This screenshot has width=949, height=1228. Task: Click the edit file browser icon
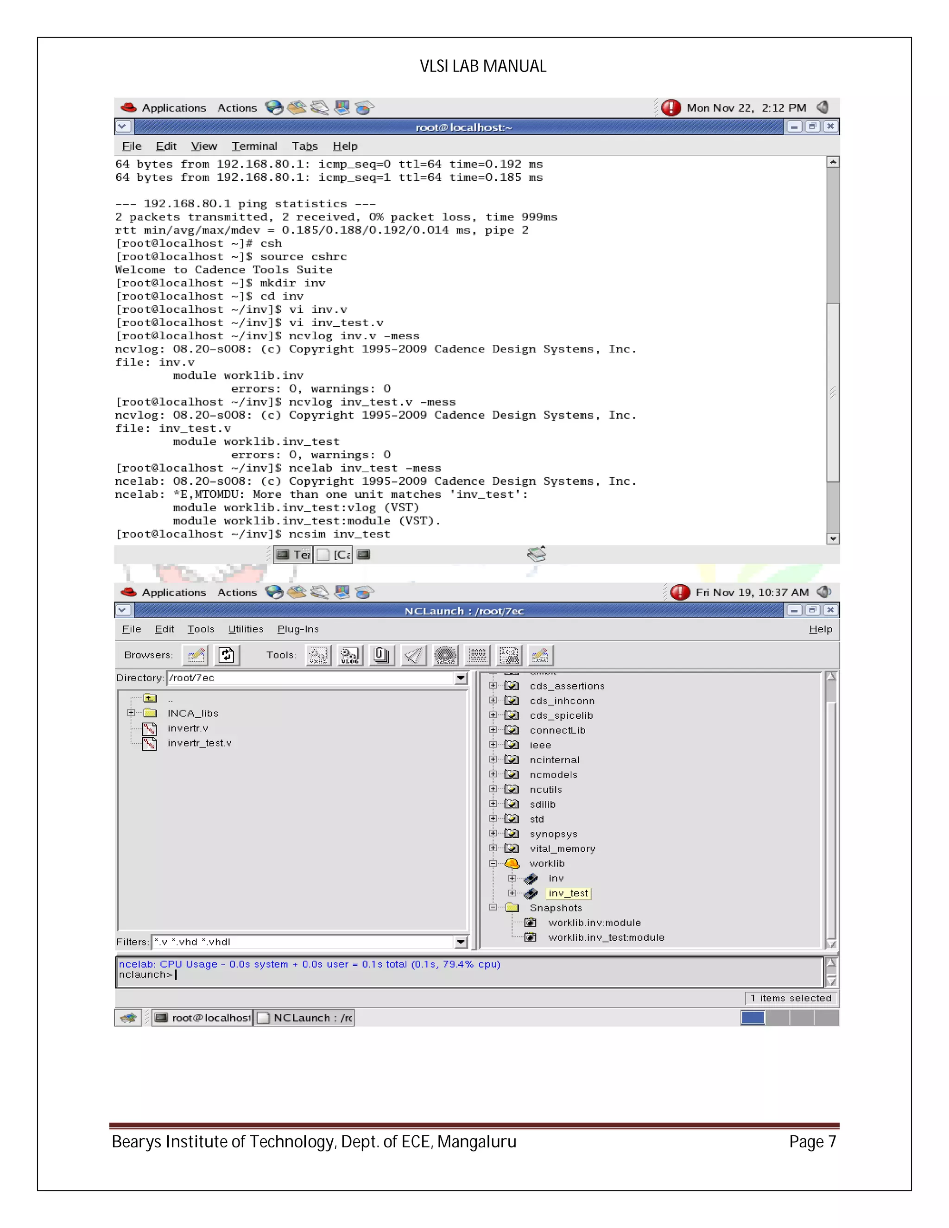click(196, 655)
